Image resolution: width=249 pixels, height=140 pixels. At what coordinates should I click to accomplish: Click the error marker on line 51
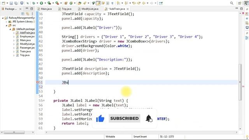click(x=37, y=82)
